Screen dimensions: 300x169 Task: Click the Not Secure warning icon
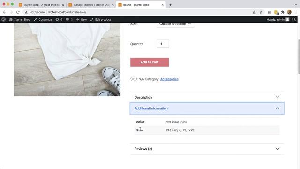pos(26,12)
